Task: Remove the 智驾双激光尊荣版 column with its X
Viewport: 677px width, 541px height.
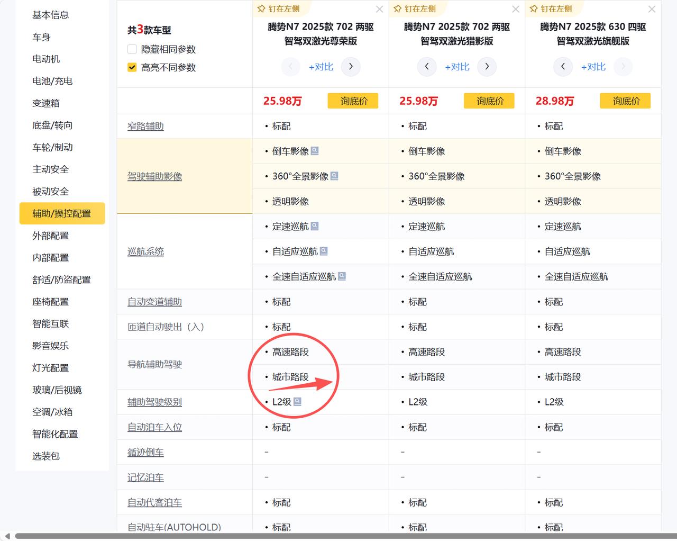Action: coord(379,9)
